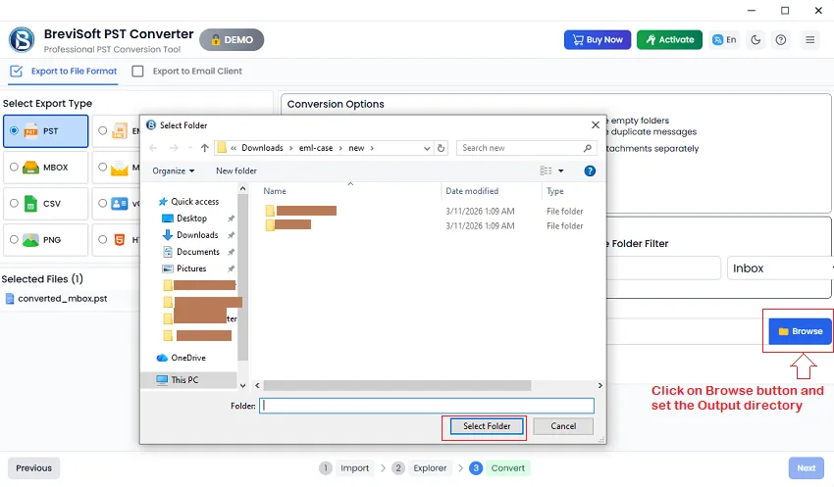This screenshot has width=834, height=487.
Task: Click eml-case in address breadcrumb
Action: click(316, 148)
